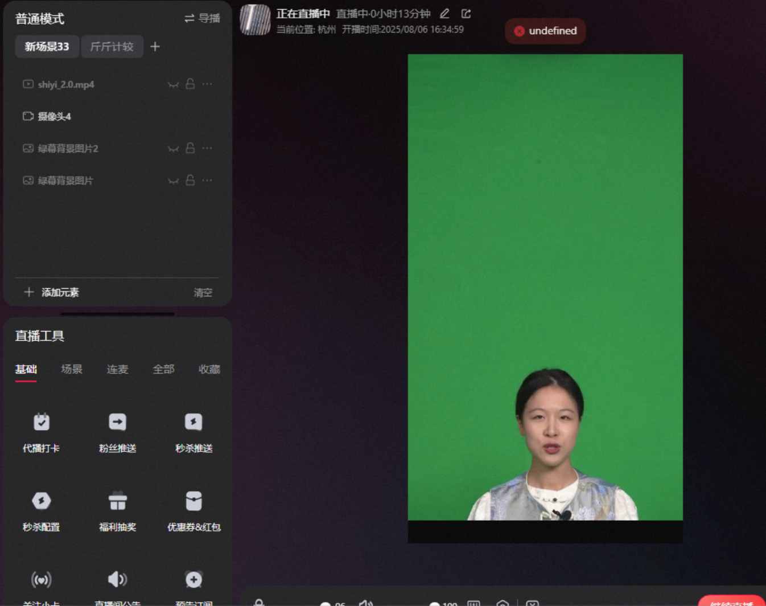Open the 秒杀配置 tool
Image resolution: width=766 pixels, height=606 pixels.
[41, 511]
